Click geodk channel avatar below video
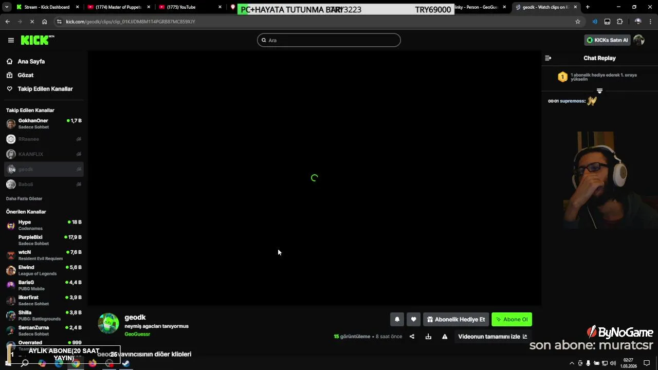This screenshot has width=658, height=370. [x=108, y=323]
